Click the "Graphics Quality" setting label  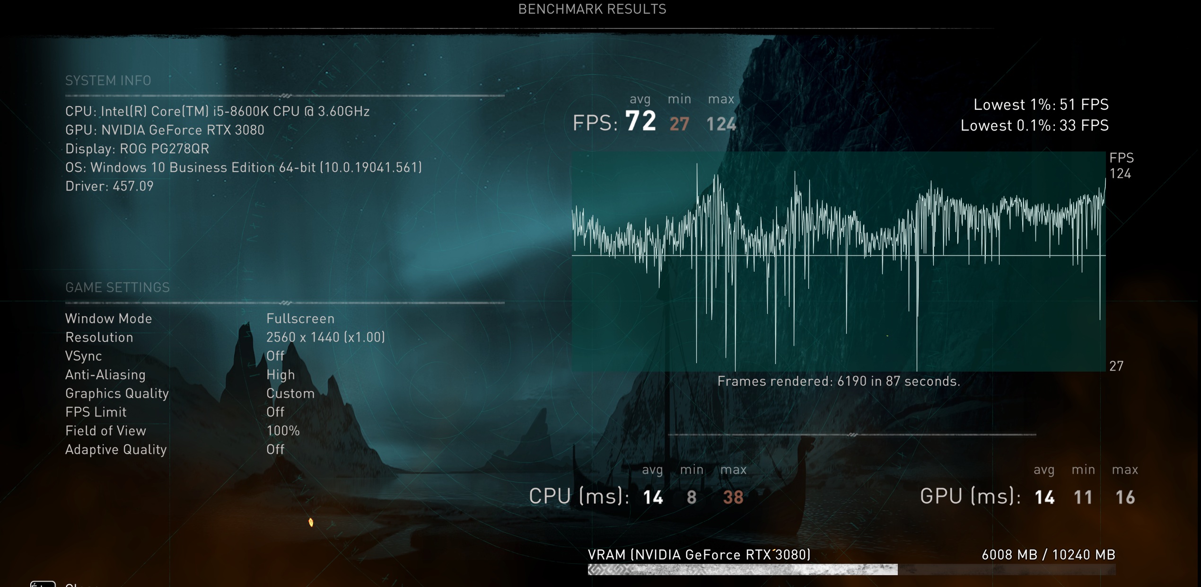117,393
